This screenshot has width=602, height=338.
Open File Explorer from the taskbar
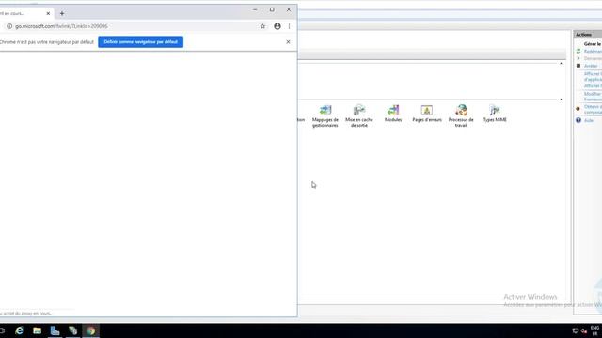pos(37,330)
